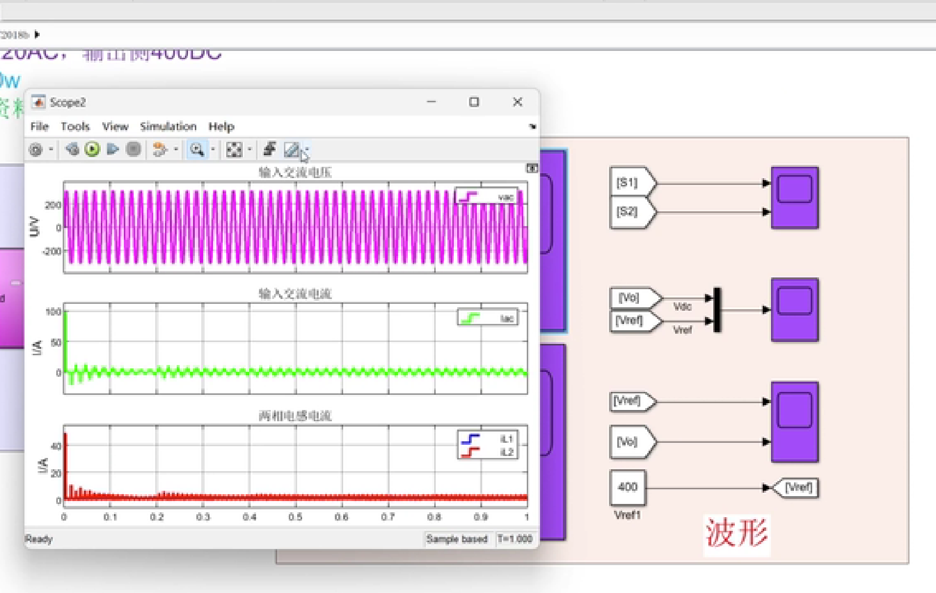Select the lower [Vo] From block

[632, 442]
